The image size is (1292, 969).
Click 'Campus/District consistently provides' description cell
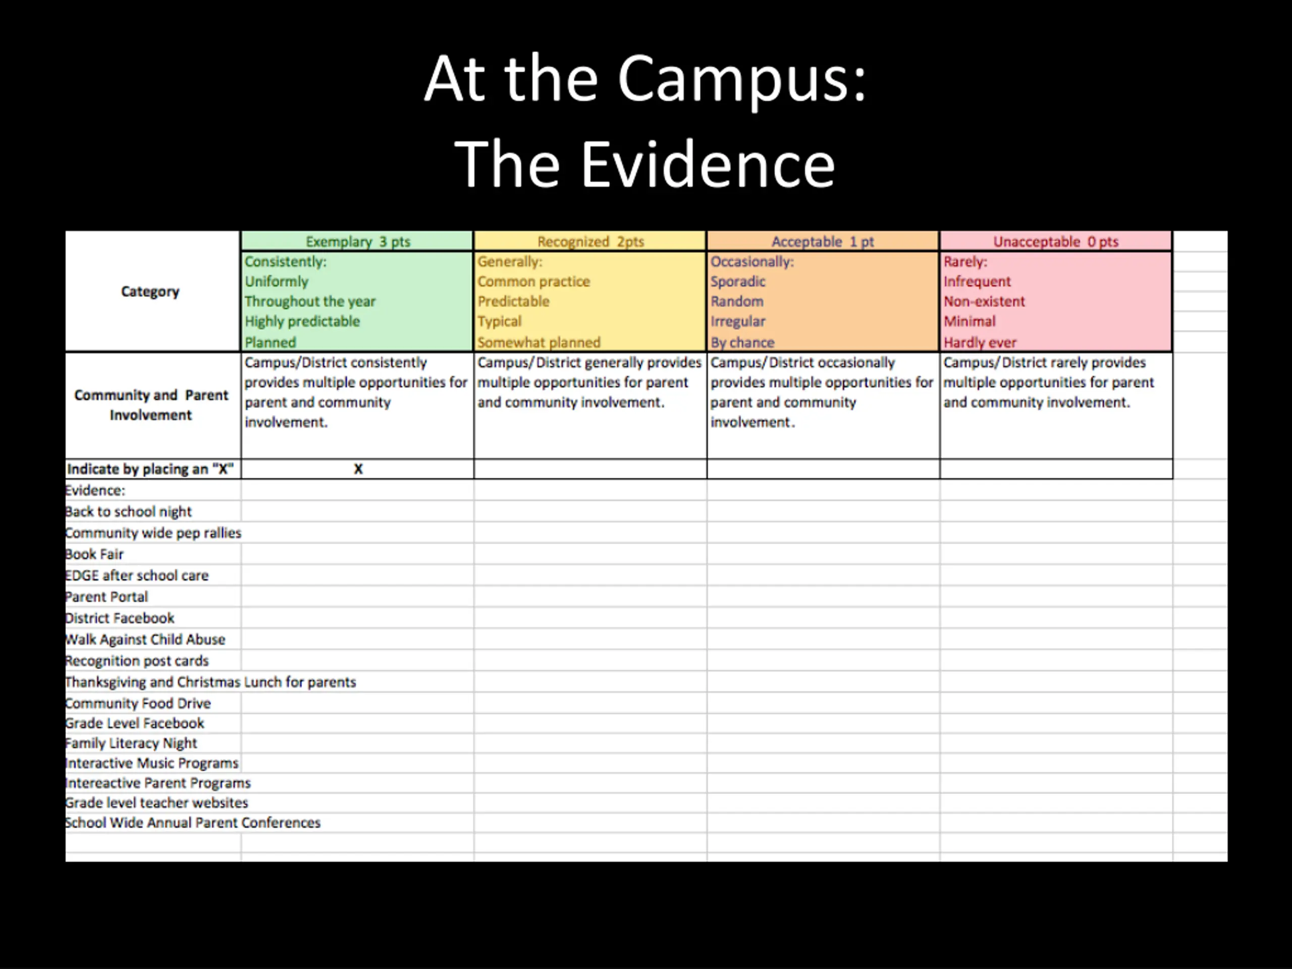pyautogui.click(x=357, y=405)
